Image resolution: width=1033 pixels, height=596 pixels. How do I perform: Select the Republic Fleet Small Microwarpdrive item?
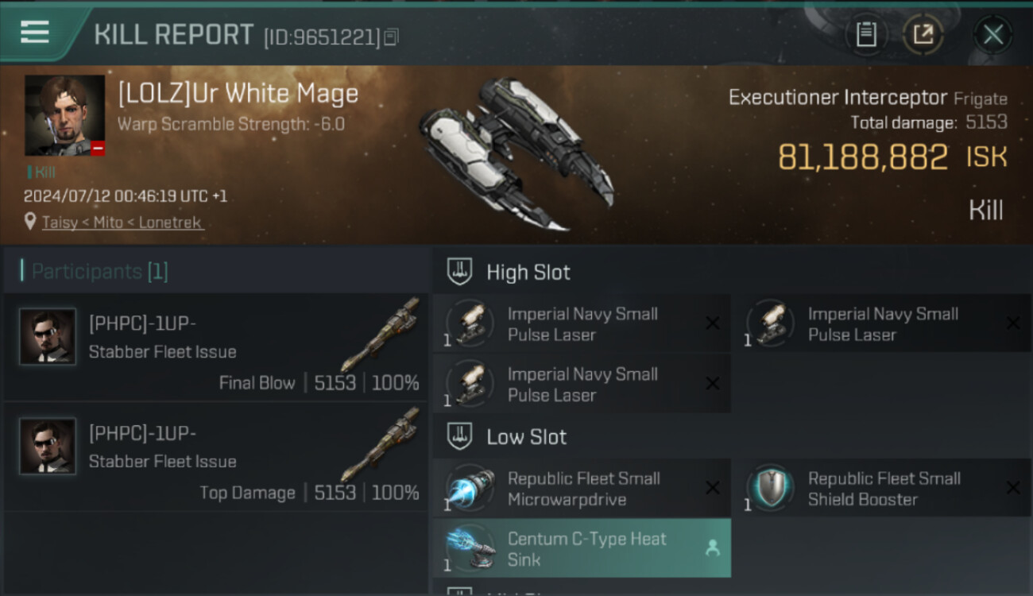pos(582,489)
